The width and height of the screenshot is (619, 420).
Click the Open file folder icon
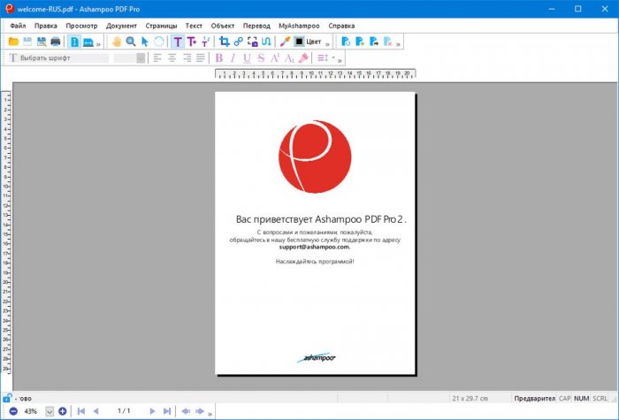point(13,42)
